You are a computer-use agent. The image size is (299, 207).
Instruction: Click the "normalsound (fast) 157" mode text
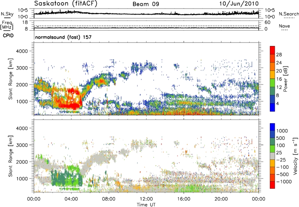[63, 37]
